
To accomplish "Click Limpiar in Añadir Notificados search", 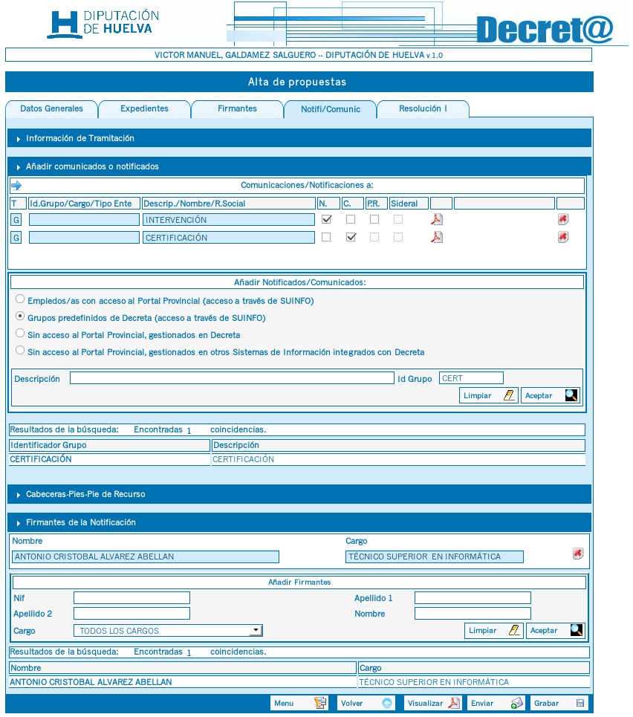I will (x=488, y=395).
